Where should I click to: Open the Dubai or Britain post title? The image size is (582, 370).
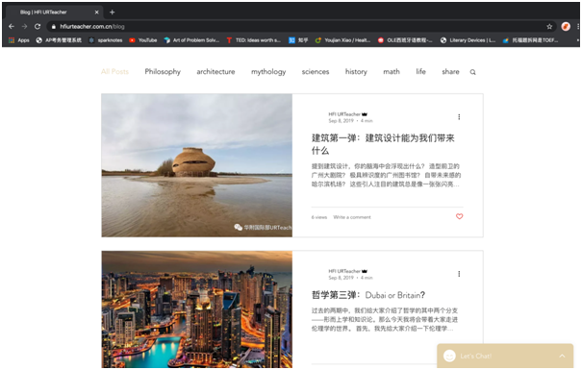point(368,295)
